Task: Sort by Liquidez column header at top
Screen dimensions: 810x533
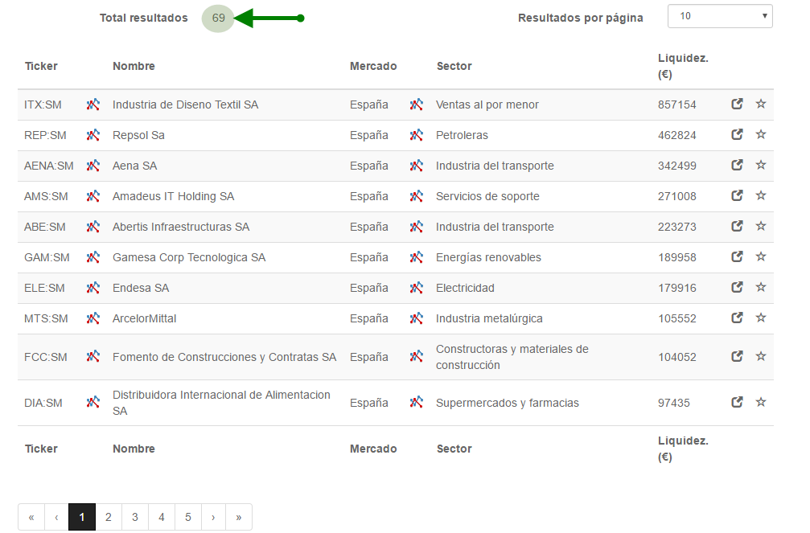Action: pos(682,66)
